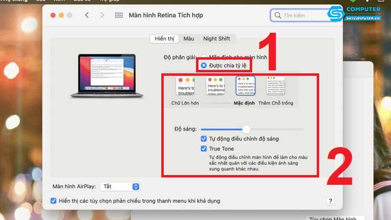This screenshot has height=220, width=391.
Task: Click the forward navigation arrow
Action: [x=102, y=15]
